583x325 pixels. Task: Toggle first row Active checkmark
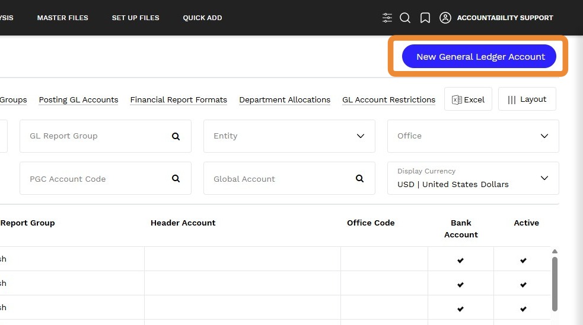point(523,260)
